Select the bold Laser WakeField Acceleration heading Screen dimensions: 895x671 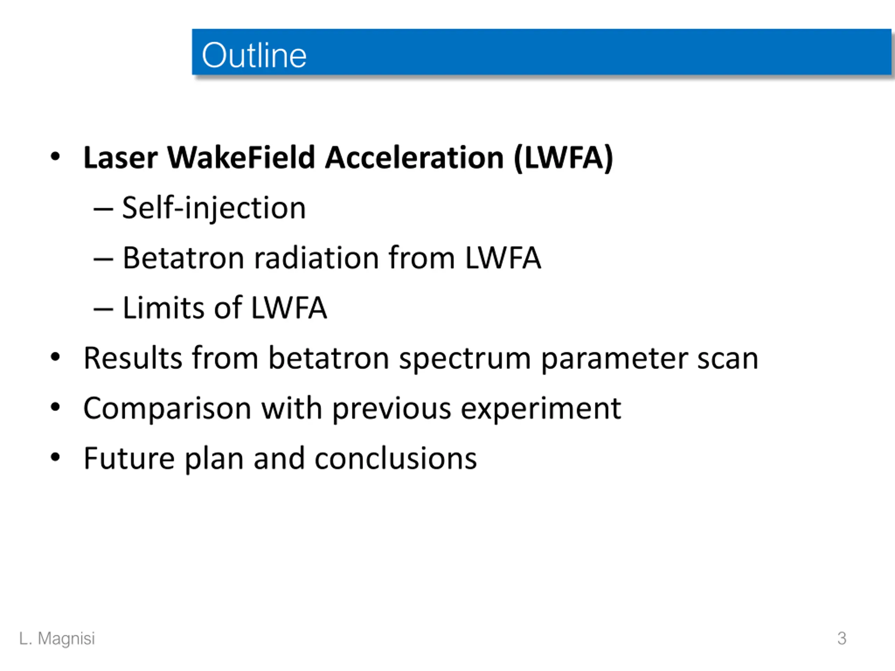[x=348, y=158]
